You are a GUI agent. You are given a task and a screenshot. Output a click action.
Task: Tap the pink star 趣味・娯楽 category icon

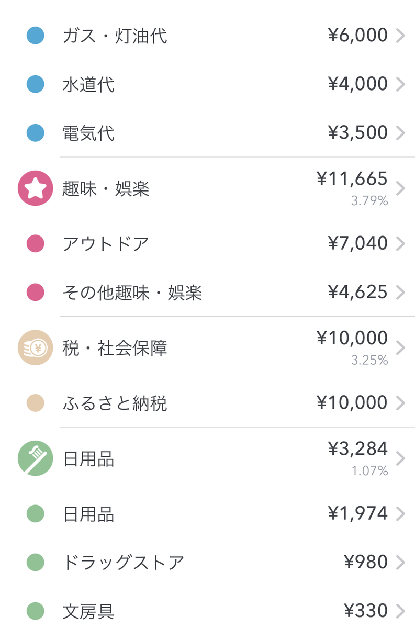coord(36,188)
